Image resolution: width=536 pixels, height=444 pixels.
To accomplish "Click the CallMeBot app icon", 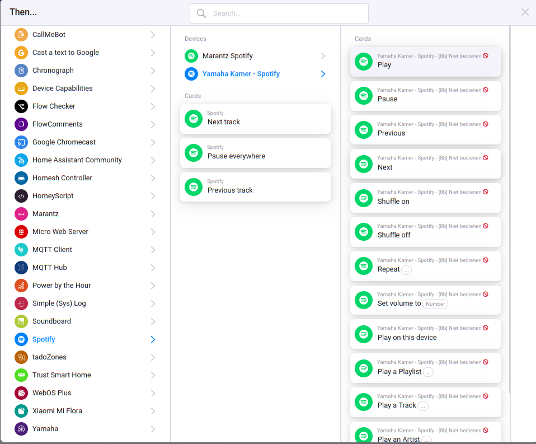I will [x=21, y=35].
